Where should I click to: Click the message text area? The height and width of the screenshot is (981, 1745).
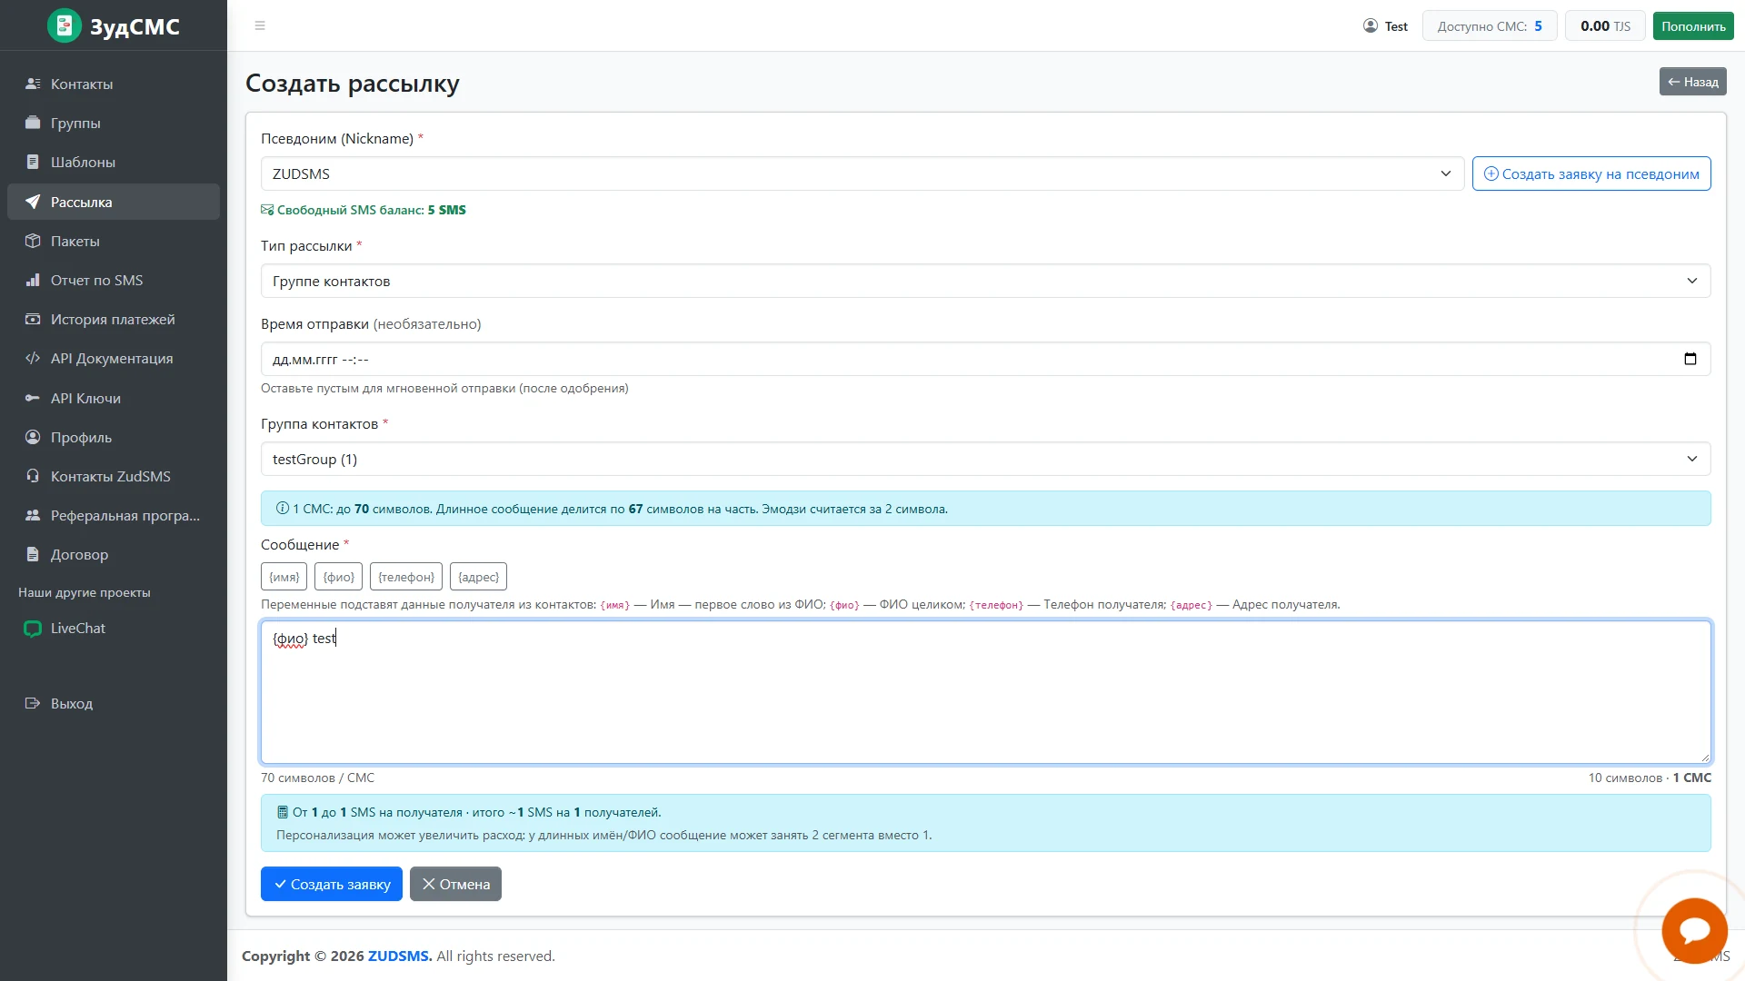point(985,692)
